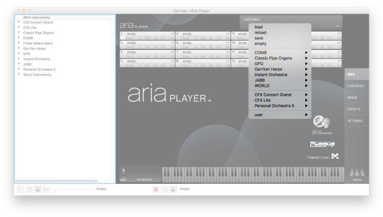Click the instrument list horizontal scrollbar

click(x=56, y=181)
